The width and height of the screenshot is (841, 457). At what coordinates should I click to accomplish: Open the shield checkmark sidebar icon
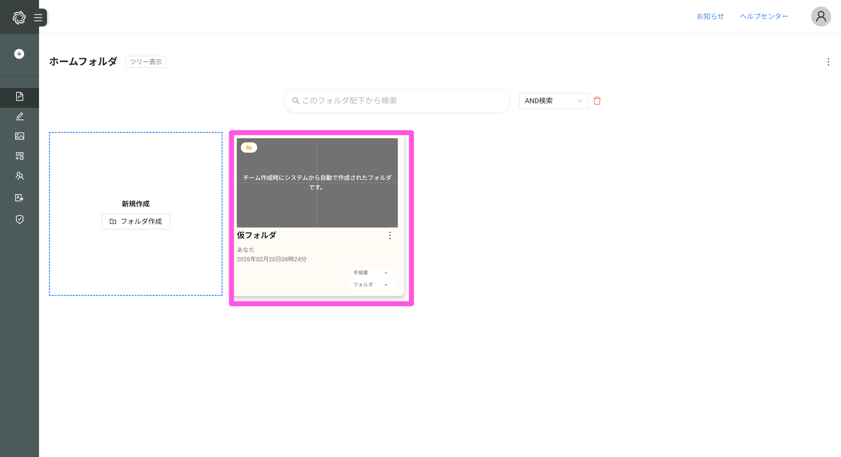19,219
